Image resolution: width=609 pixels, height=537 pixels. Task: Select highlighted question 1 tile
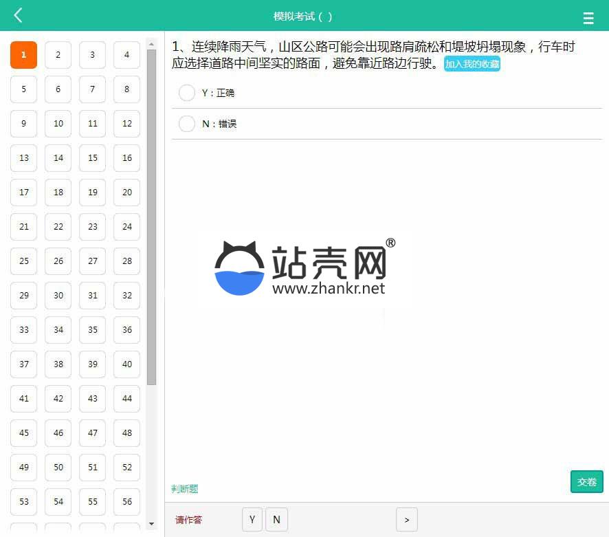tap(24, 55)
